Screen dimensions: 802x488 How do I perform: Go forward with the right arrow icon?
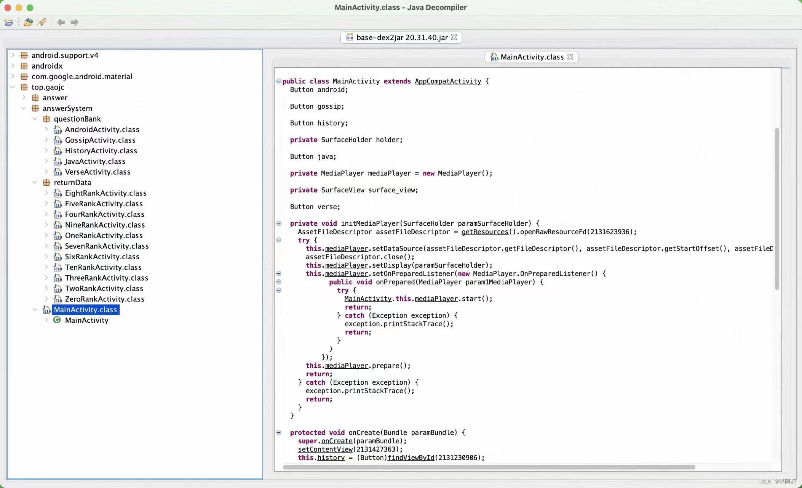(x=75, y=22)
